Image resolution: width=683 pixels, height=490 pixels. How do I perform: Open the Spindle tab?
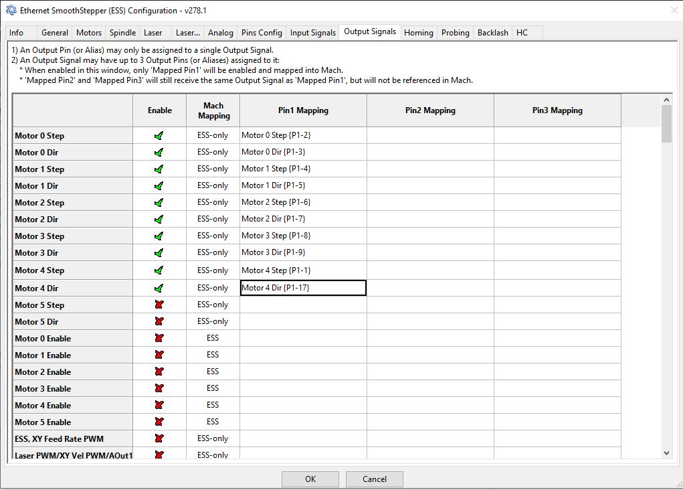tap(123, 33)
